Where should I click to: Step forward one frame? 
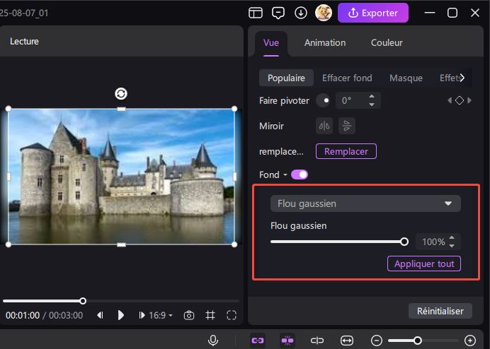pyautogui.click(x=142, y=315)
